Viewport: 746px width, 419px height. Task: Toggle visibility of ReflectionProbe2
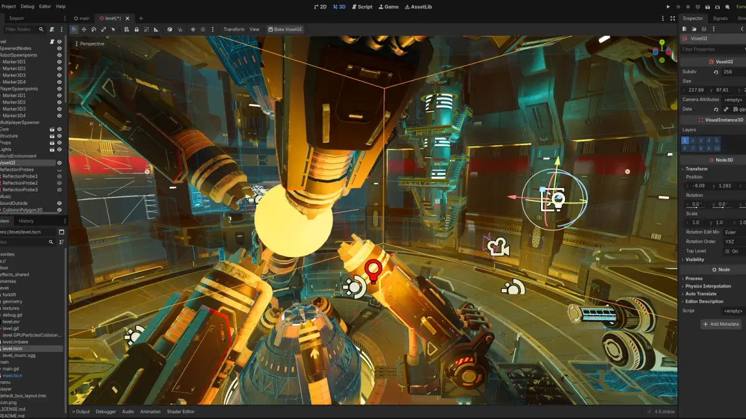[x=60, y=183]
